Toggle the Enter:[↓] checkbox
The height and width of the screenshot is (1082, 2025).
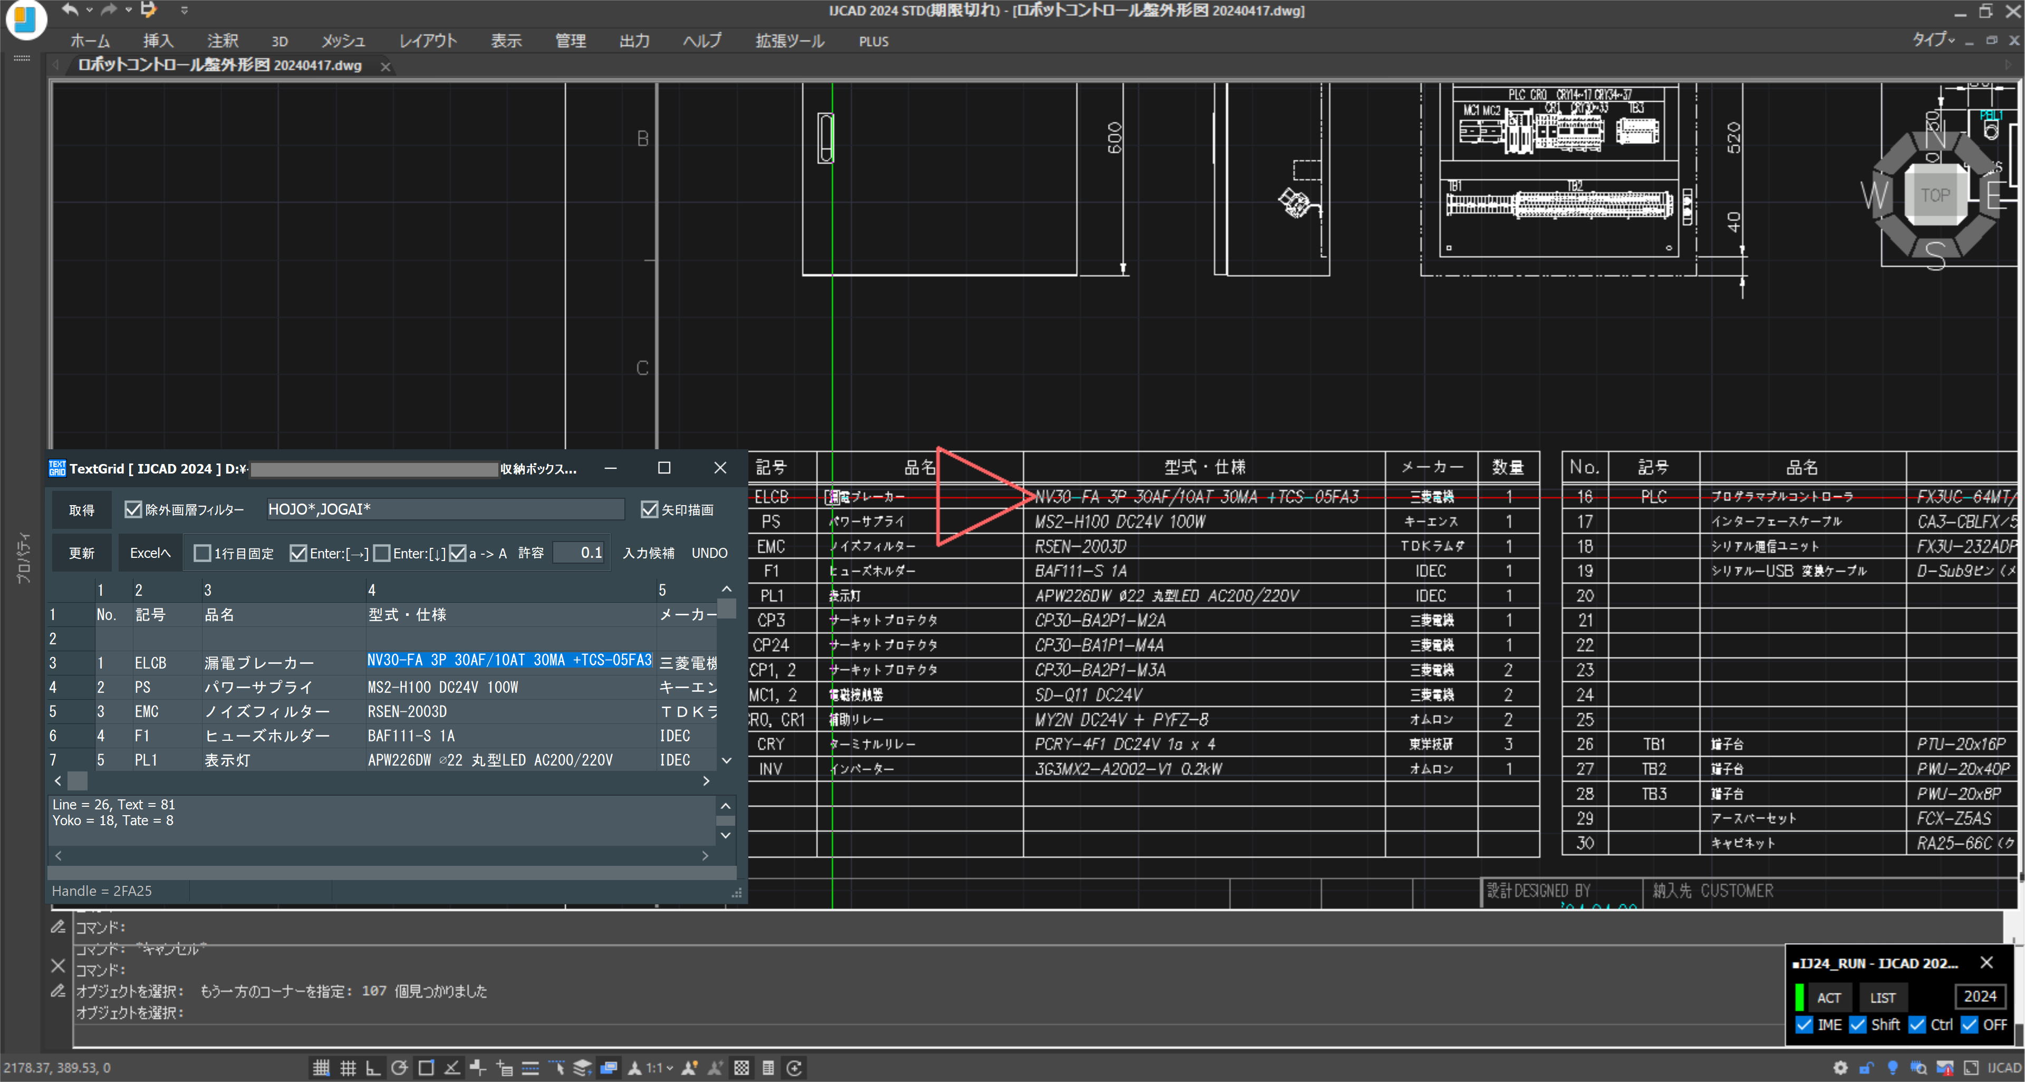click(381, 553)
